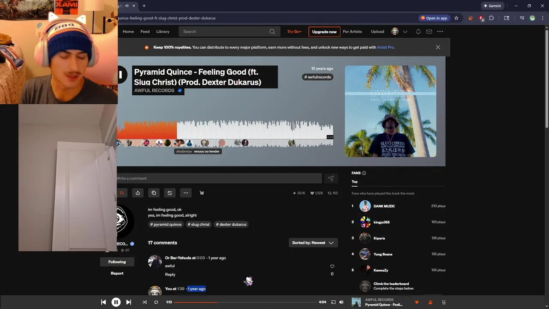Viewport: 549px width, 309px height.
Task: Click Open in app in address bar
Action: 434,18
